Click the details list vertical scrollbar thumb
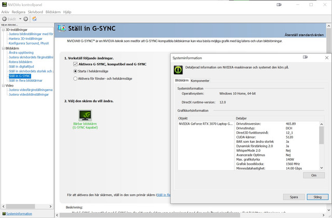The width and height of the screenshot is (332, 218). click(322, 135)
